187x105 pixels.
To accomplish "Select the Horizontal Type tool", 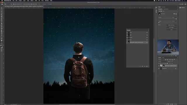I will tap(1, 35).
